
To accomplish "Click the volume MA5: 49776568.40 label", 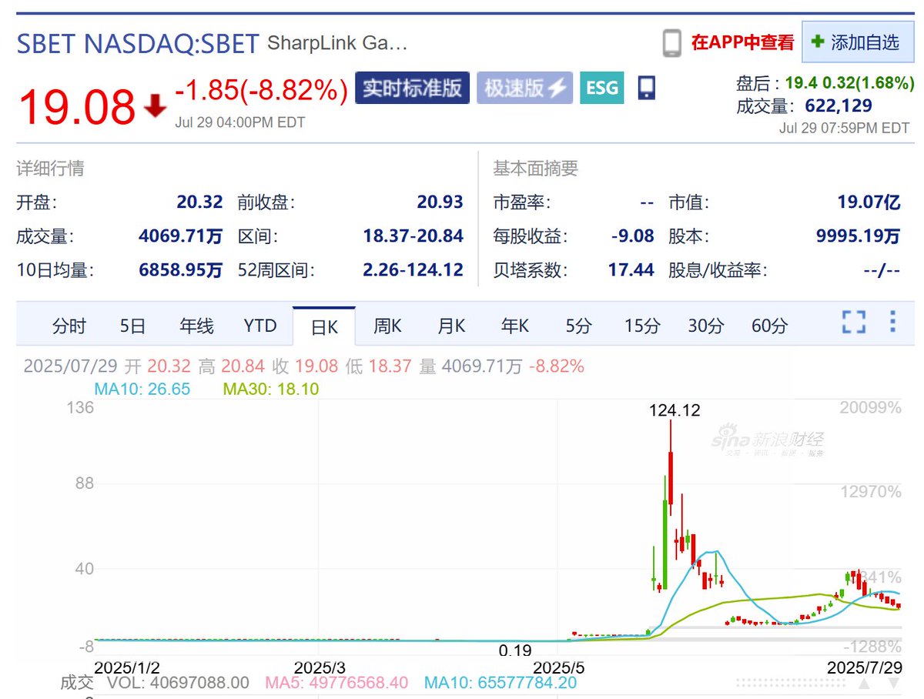I will pos(336,682).
